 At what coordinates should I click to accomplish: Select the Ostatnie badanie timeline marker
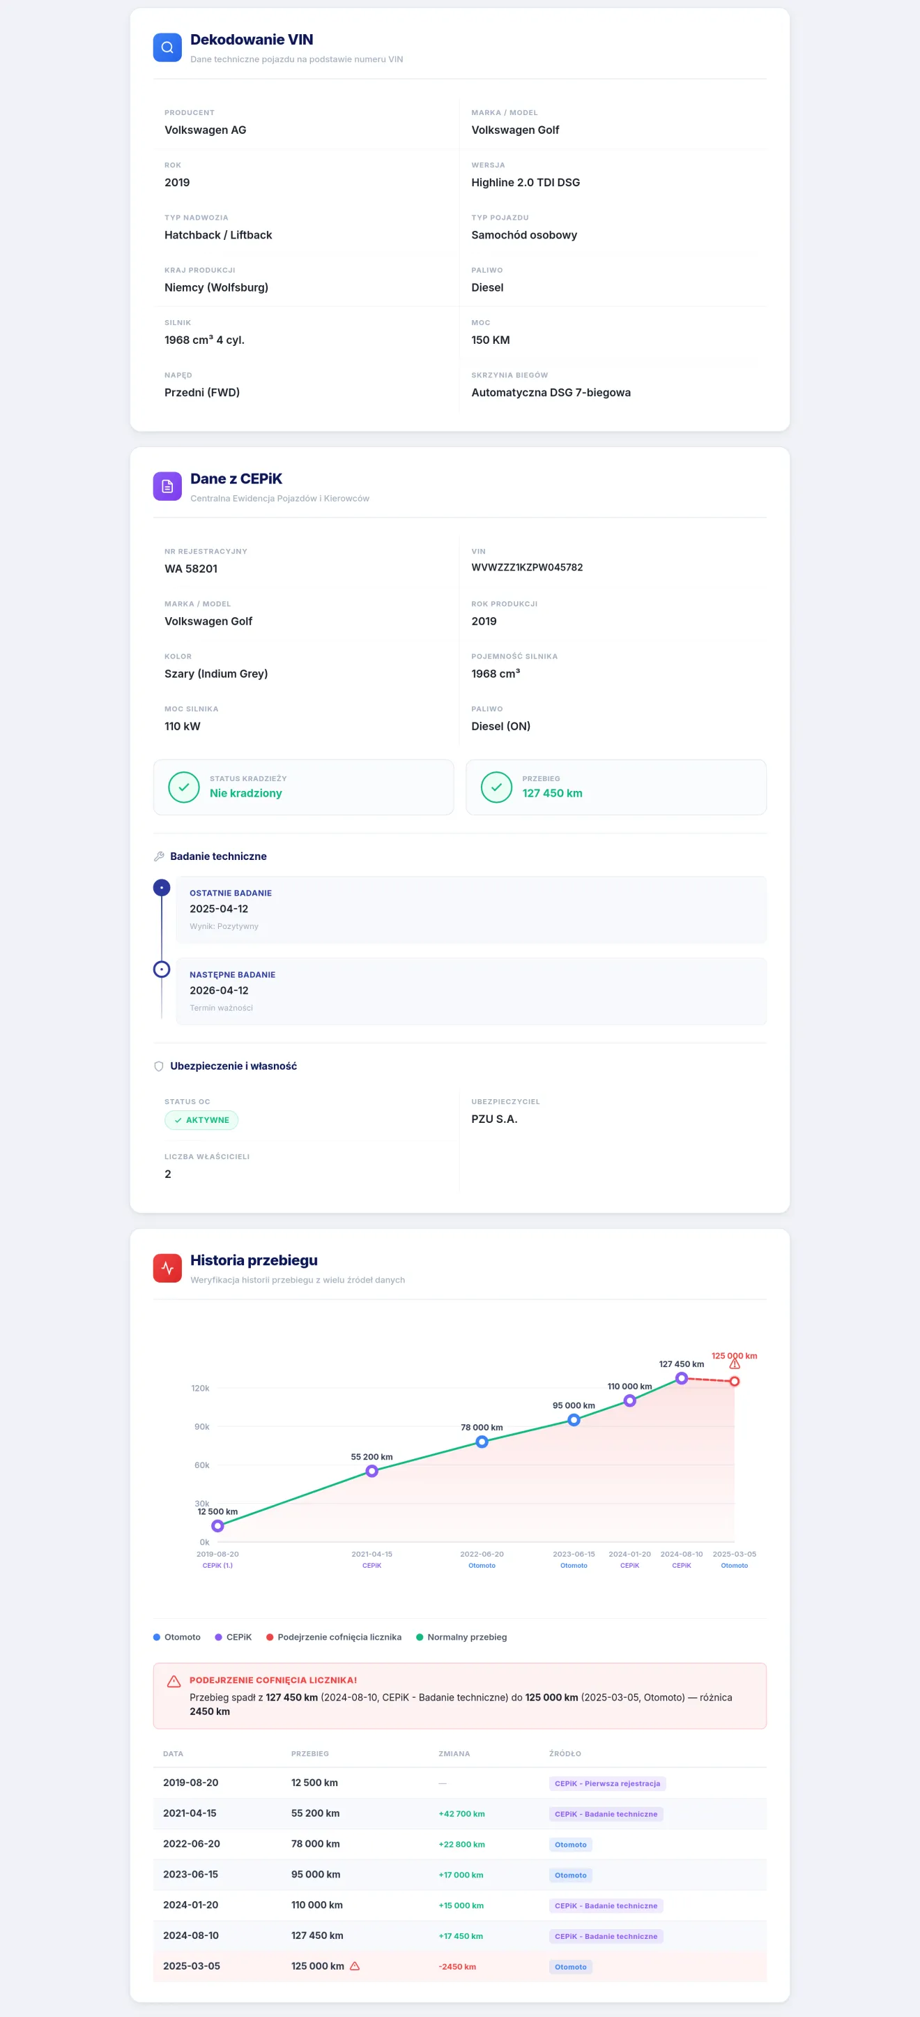161,887
